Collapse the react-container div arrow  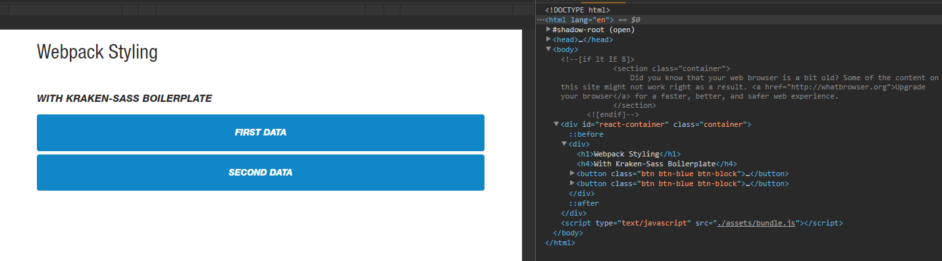coord(557,124)
